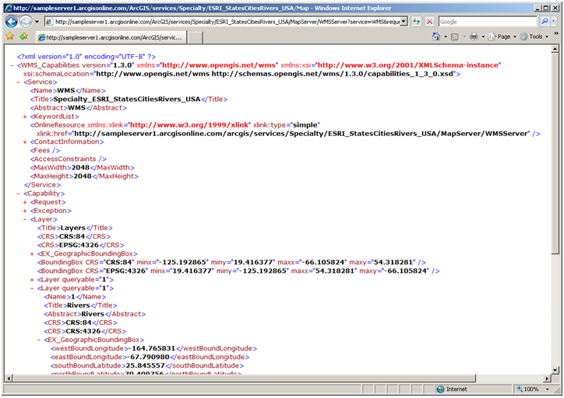Image resolution: width=564 pixels, height=398 pixels.
Task: Click the Home toolbar icon
Action: pos(436,37)
